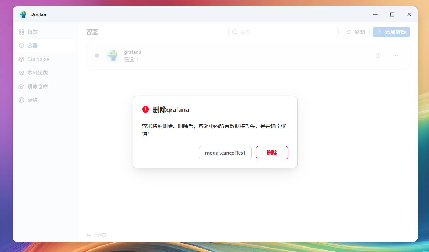Click the search magnifier icon
429x252 pixels.
click(235, 32)
